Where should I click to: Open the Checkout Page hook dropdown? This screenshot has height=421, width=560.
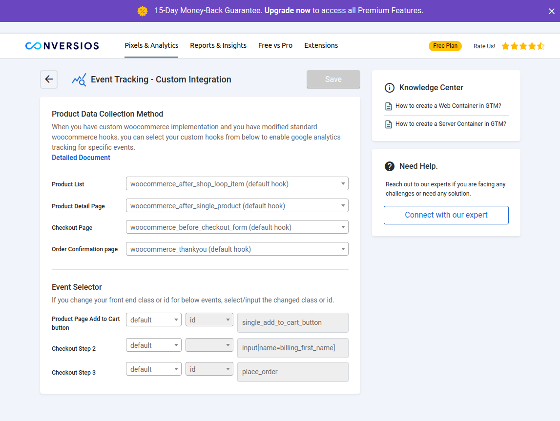tap(237, 227)
